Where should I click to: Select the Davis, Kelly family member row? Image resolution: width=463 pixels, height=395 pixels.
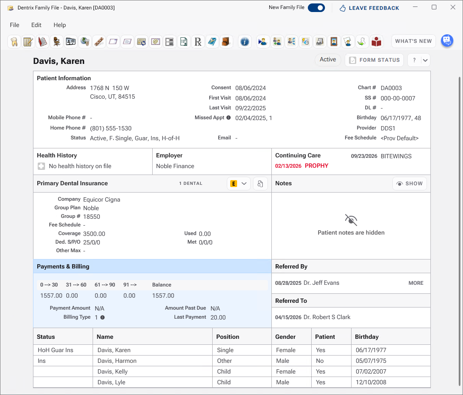[x=232, y=371]
